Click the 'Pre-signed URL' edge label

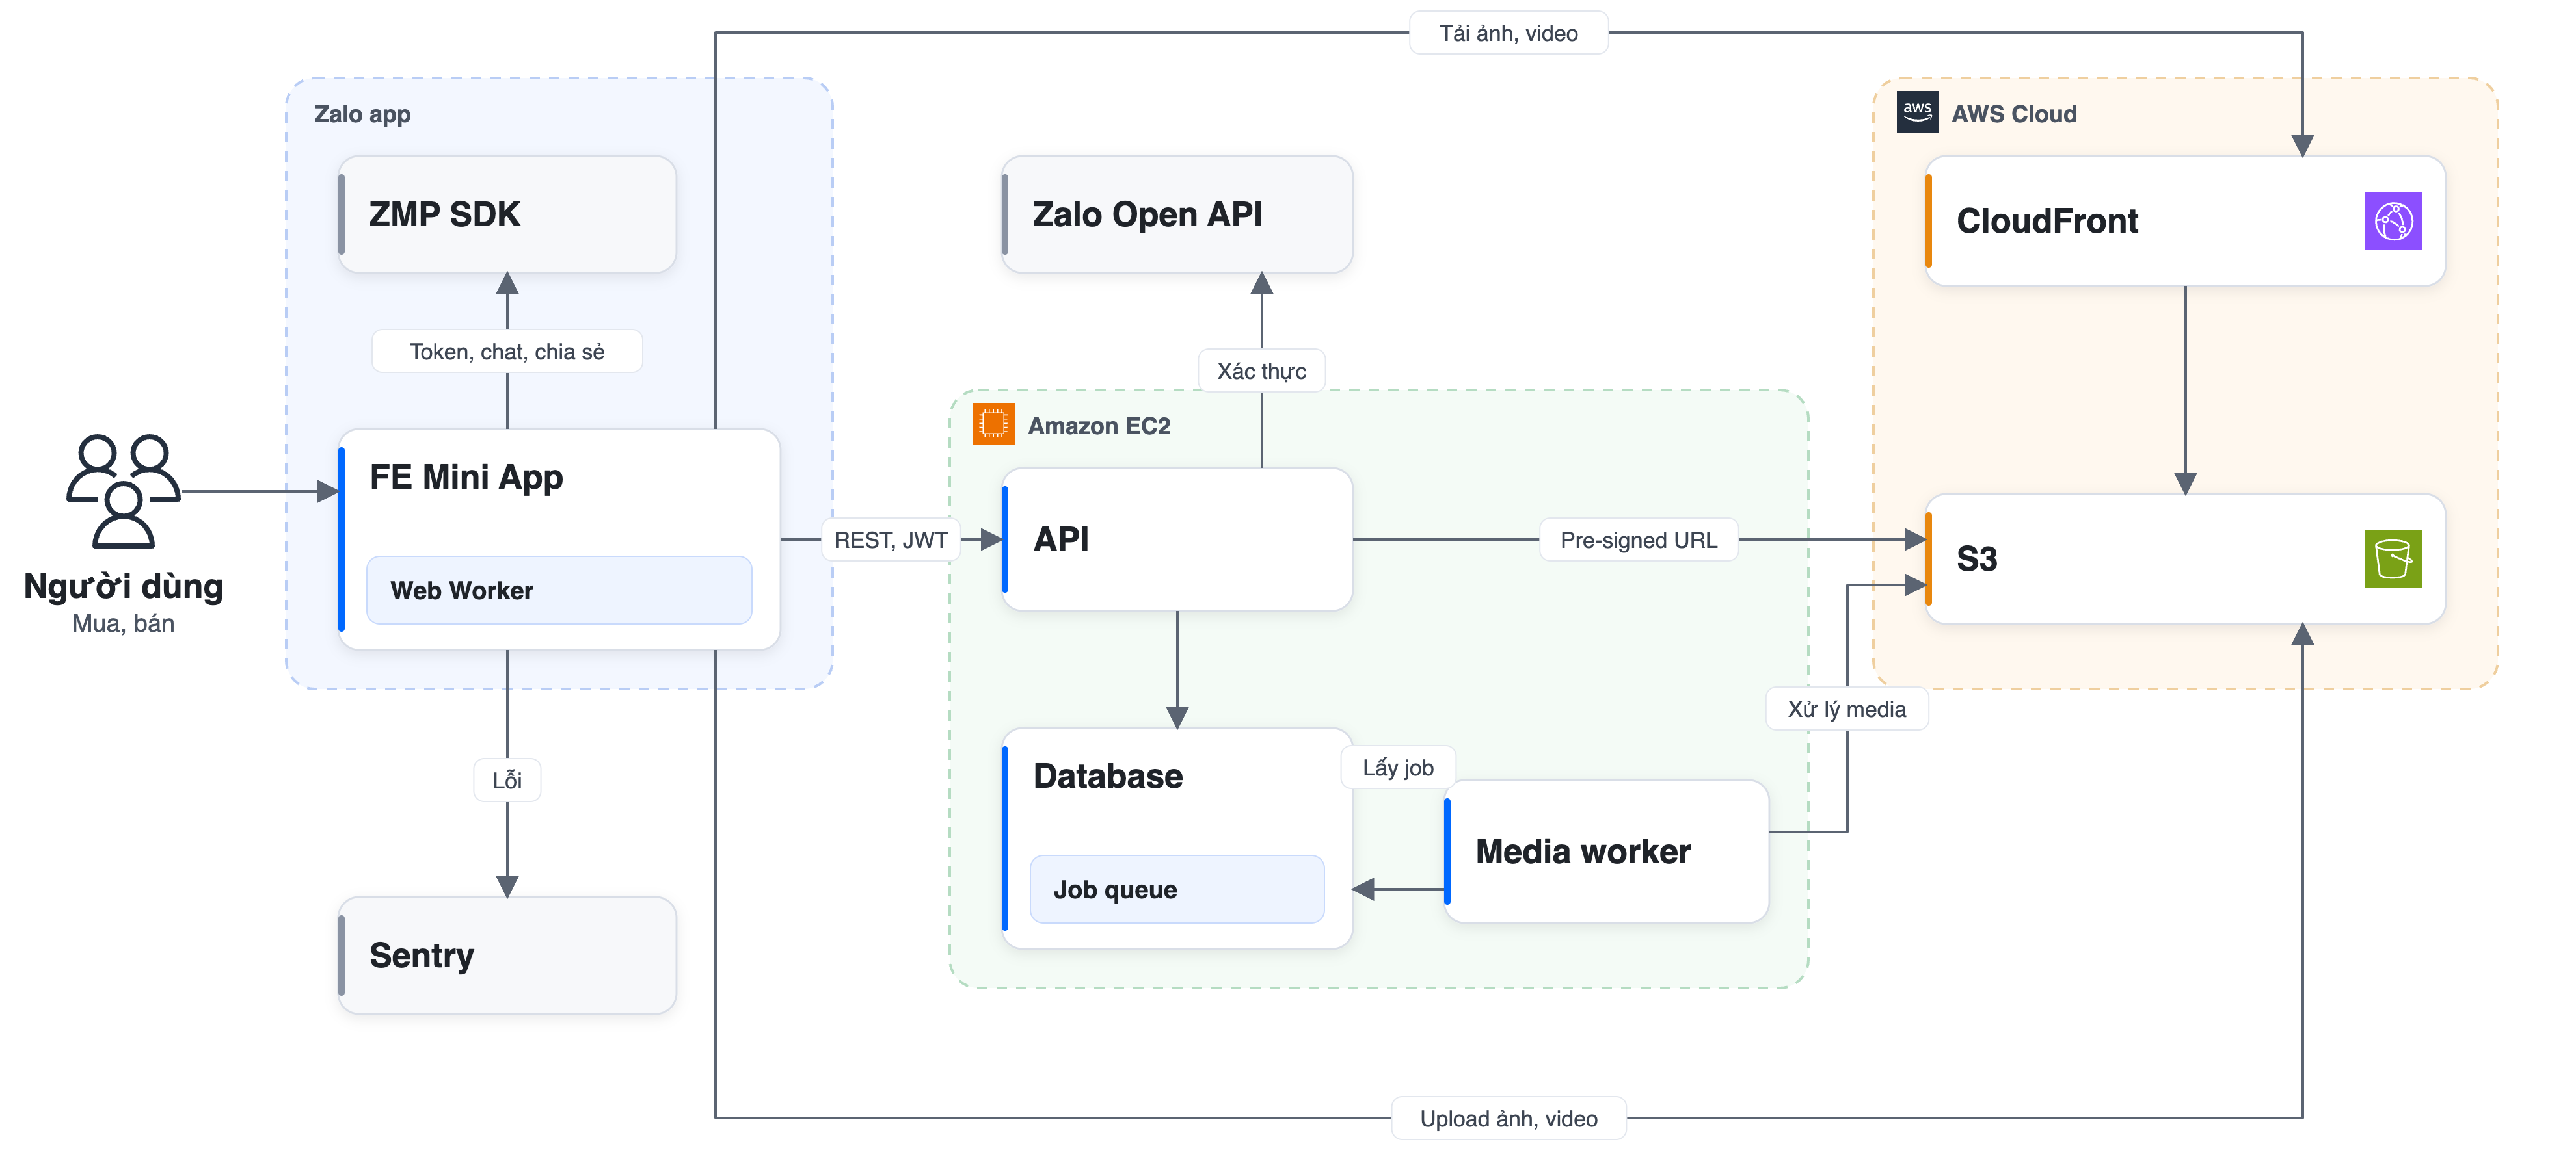[1638, 539]
